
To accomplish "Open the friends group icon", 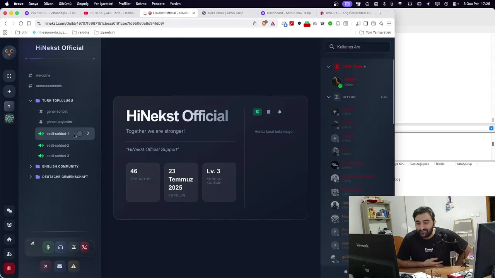I will 9,225.
